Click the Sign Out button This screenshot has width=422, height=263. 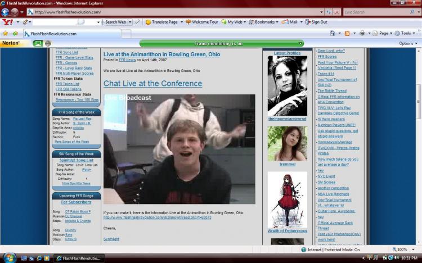click(316, 22)
